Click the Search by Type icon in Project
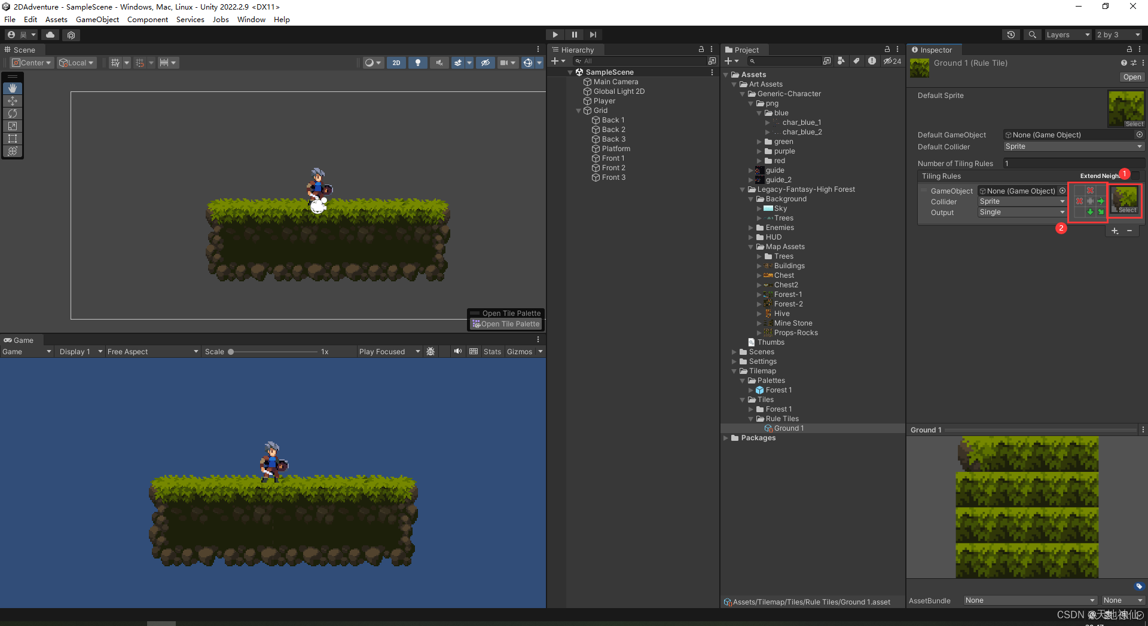 (841, 61)
